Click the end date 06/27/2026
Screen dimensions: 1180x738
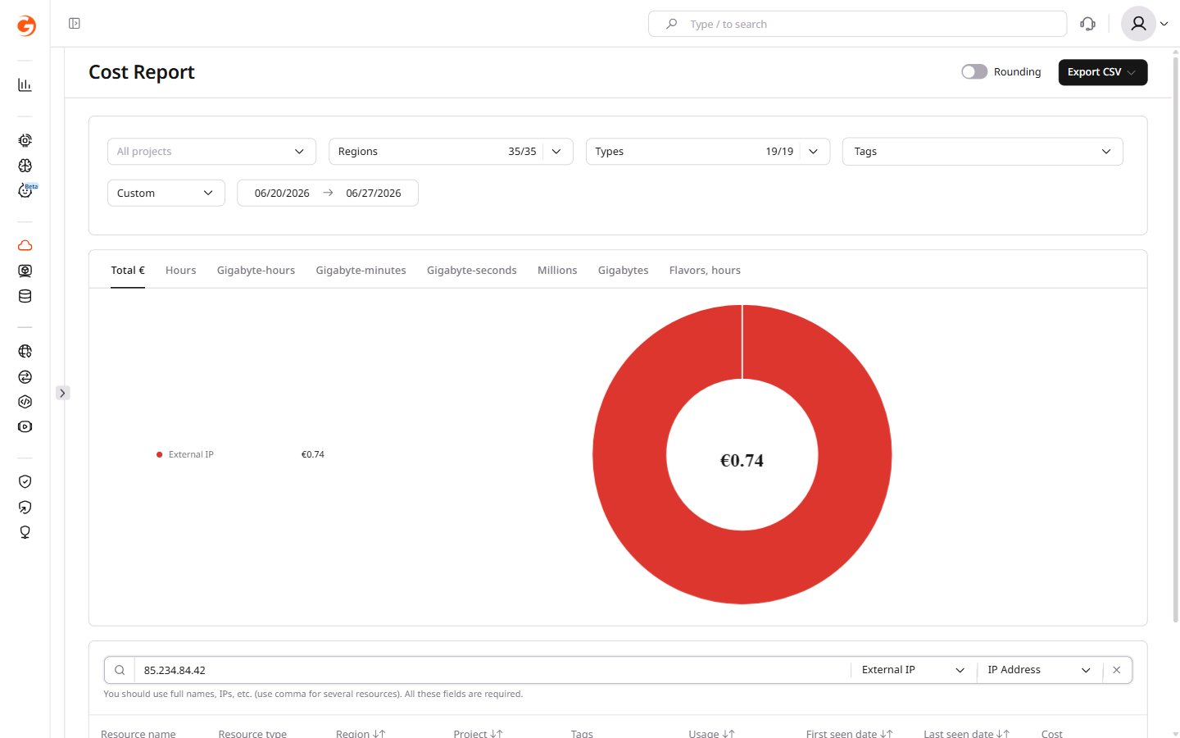coord(374,194)
